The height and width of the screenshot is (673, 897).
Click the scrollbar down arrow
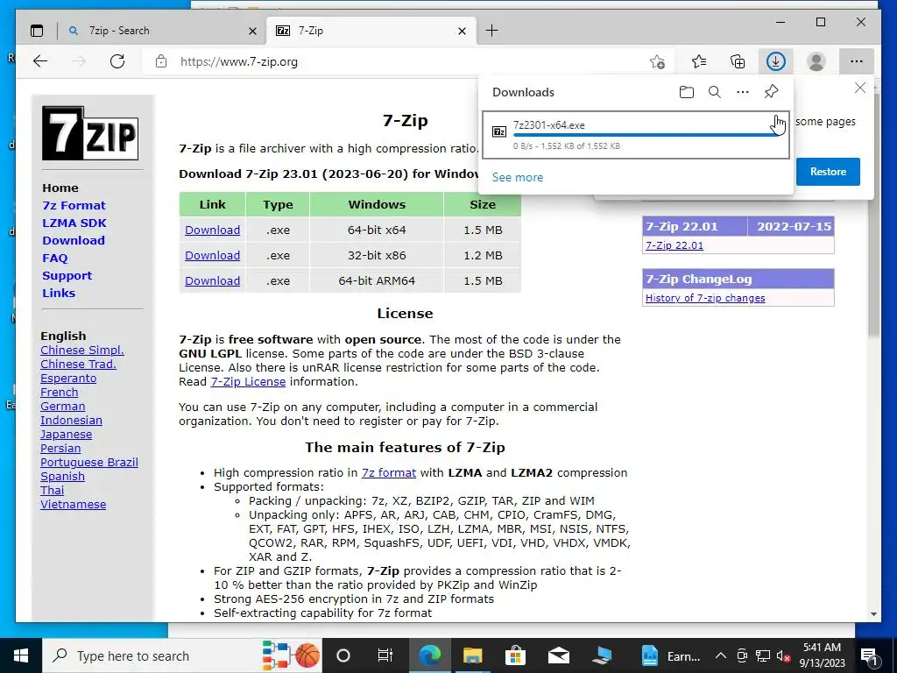coord(873,614)
